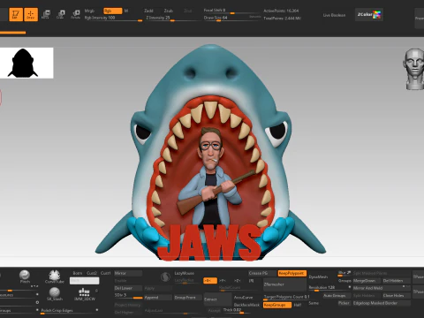
Task: Click the LazyMouse stroke icon
Action: [x=166, y=276]
